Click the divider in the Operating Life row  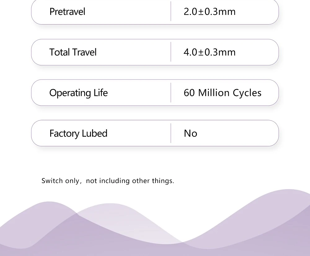pos(171,93)
